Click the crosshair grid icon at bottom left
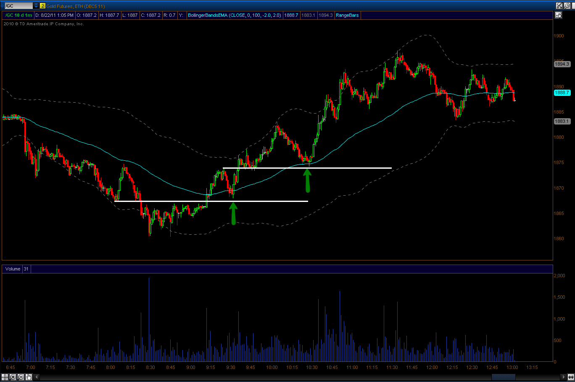Image resolution: width=575 pixels, height=382 pixels. (5, 377)
